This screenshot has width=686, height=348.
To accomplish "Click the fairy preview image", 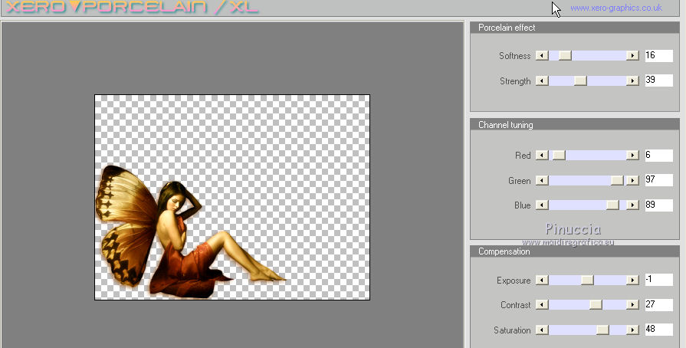I will coord(232,197).
